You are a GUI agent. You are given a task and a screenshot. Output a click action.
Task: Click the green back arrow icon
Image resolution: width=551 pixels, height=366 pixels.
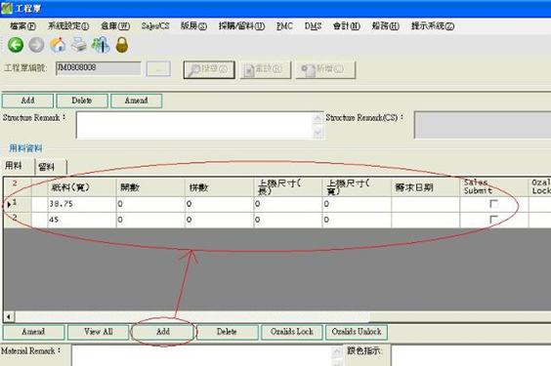16,45
